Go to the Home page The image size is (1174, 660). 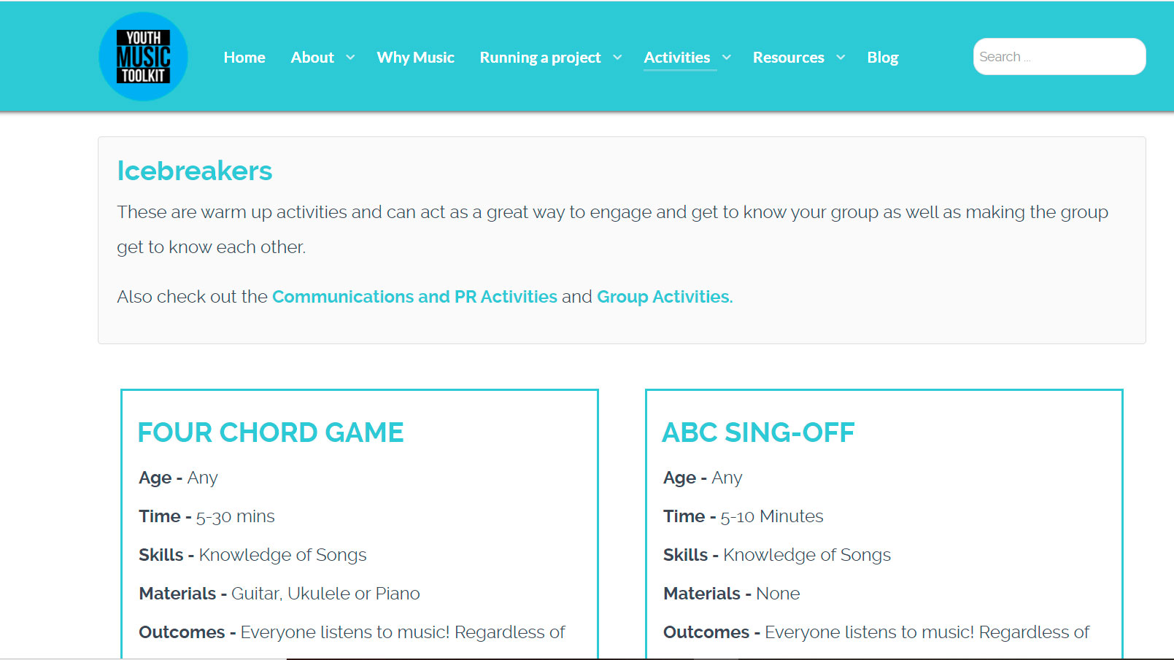tap(244, 58)
